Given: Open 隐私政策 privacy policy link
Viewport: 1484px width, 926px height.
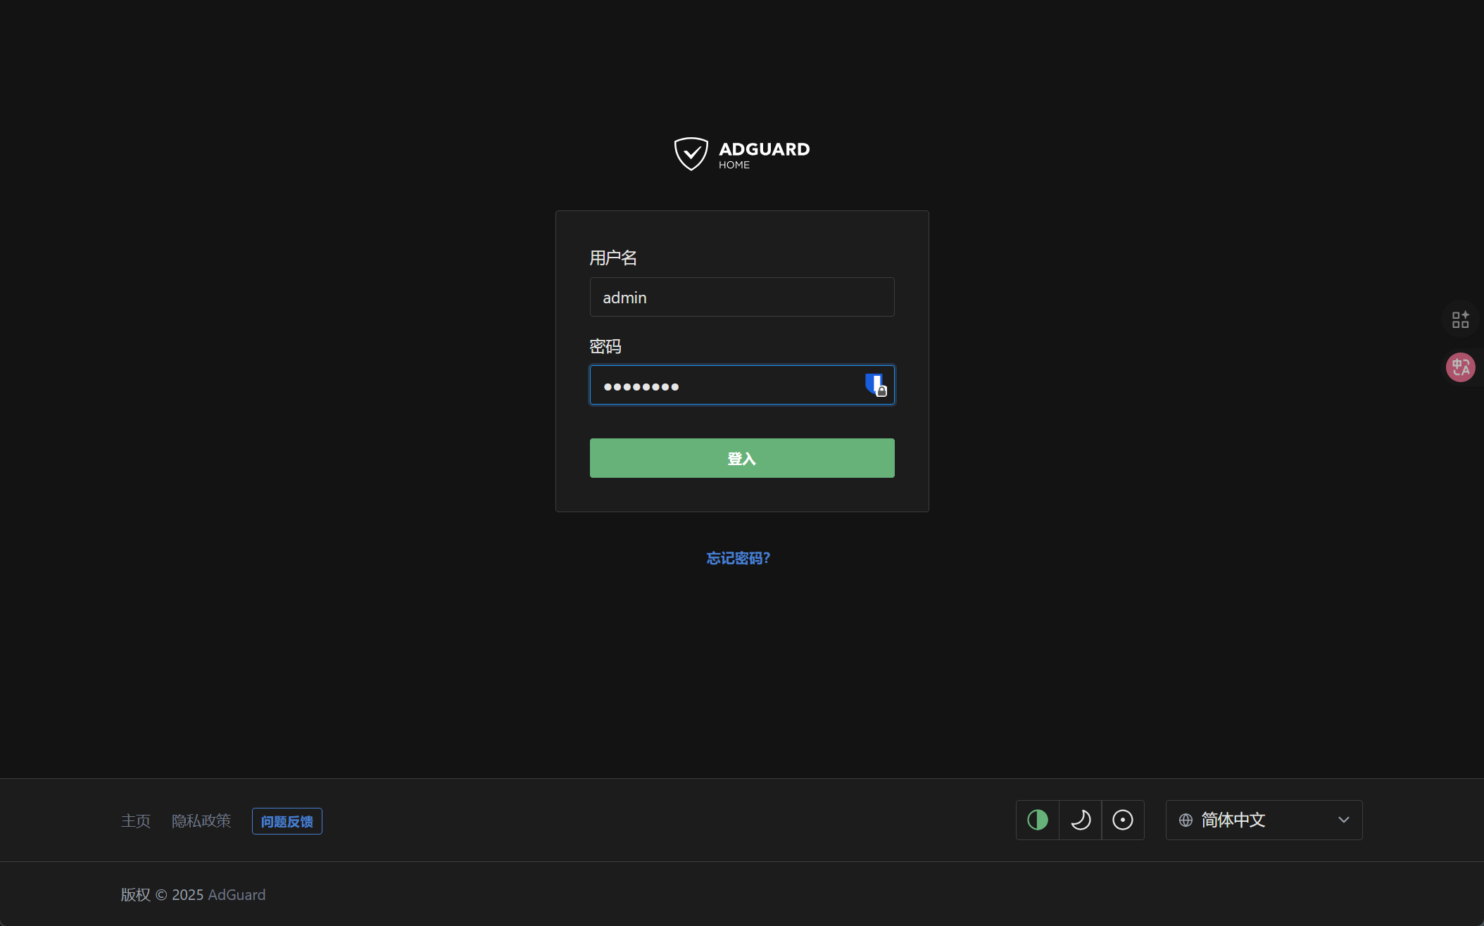Looking at the screenshot, I should pos(201,821).
